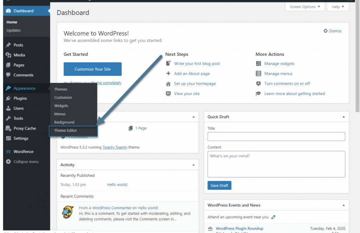Click the pencil icon to edit event location
Image resolution: width=360 pixels, height=233 pixels.
[273, 217]
